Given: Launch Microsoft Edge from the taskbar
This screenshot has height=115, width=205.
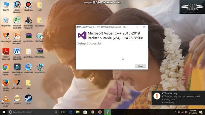Looking at the screenshot, I should pyautogui.click(x=70, y=112).
